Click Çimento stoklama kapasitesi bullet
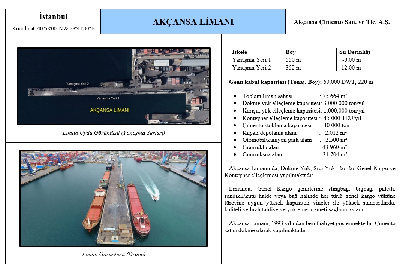The height and width of the screenshot is (276, 406). tap(277, 126)
